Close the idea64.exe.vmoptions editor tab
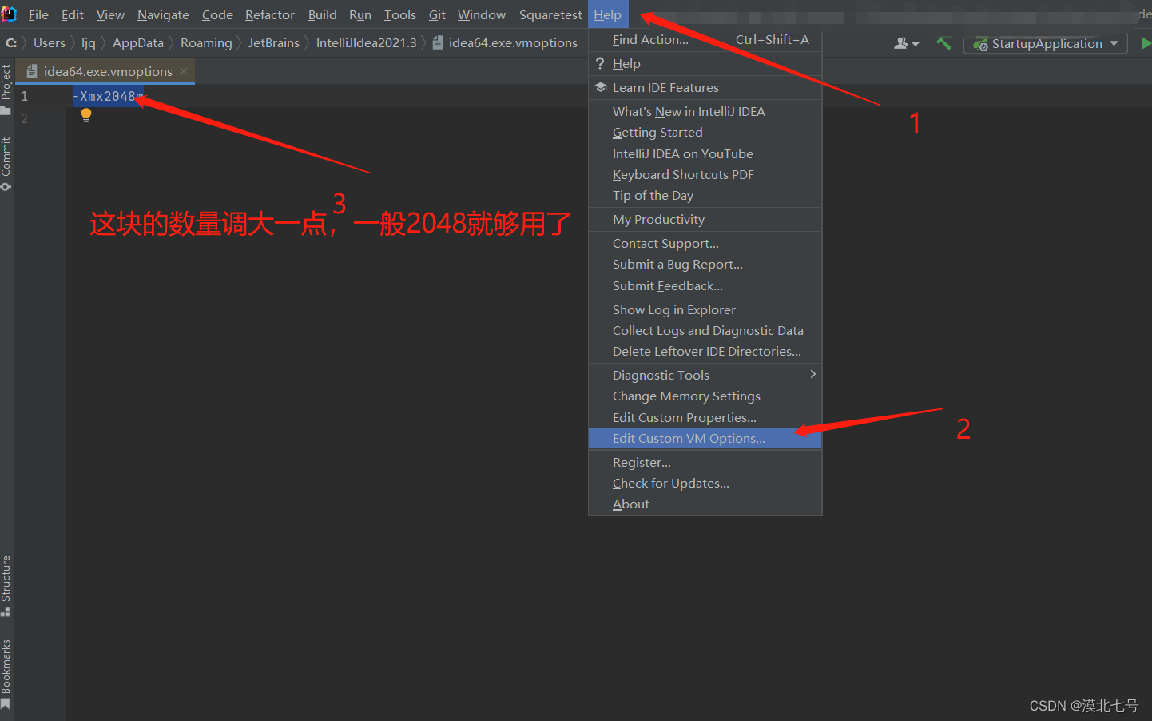 [x=184, y=71]
